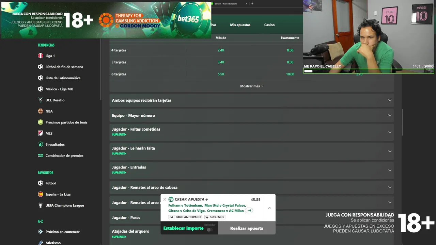436x245 pixels.
Task: Click Realizar apuesta button
Action: click(x=247, y=228)
